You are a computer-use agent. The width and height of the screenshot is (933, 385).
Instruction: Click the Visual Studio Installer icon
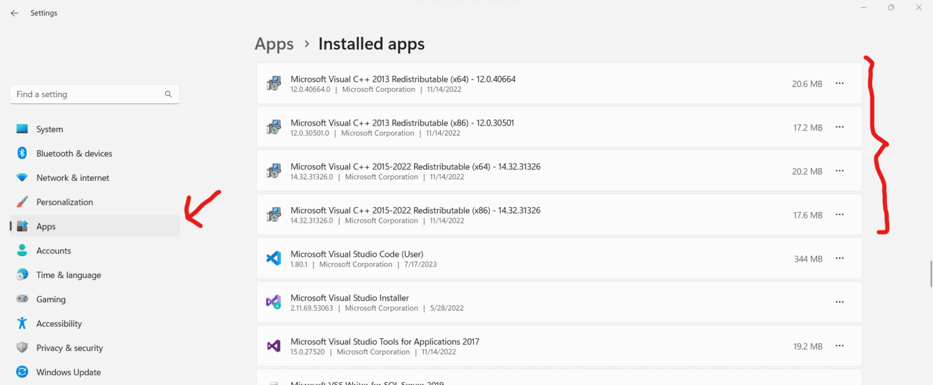pyautogui.click(x=274, y=302)
